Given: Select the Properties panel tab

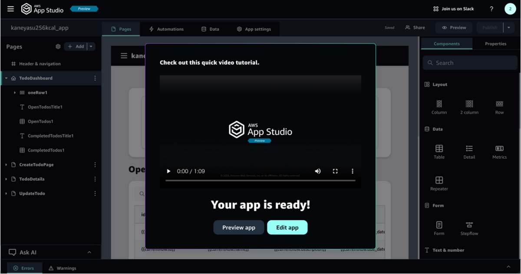Looking at the screenshot, I should 495,44.
